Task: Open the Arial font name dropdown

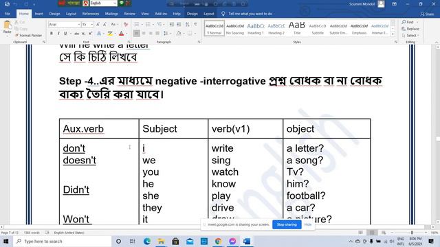Action: click(x=79, y=25)
